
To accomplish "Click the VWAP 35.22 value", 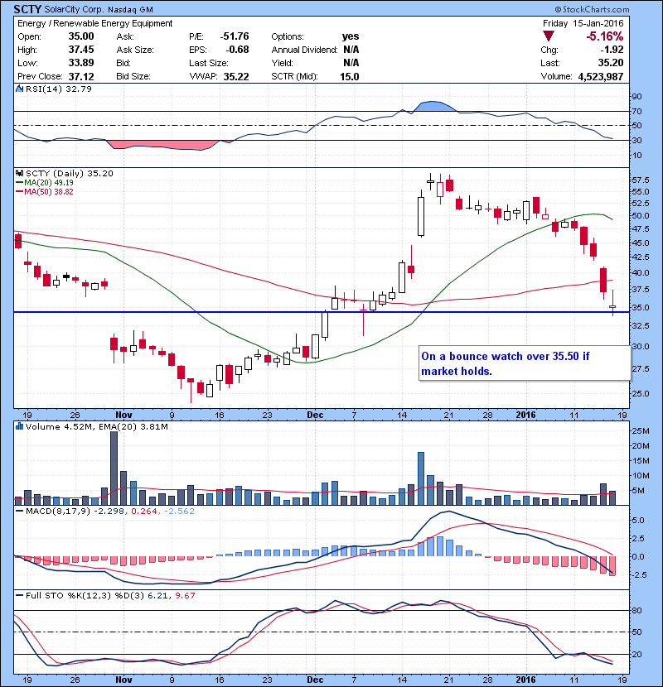I will (x=236, y=77).
